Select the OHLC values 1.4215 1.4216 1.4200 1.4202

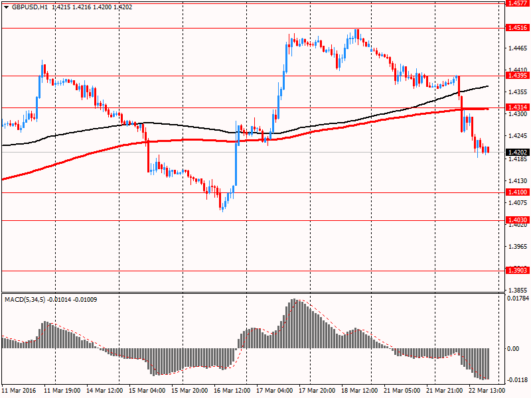tap(92, 7)
